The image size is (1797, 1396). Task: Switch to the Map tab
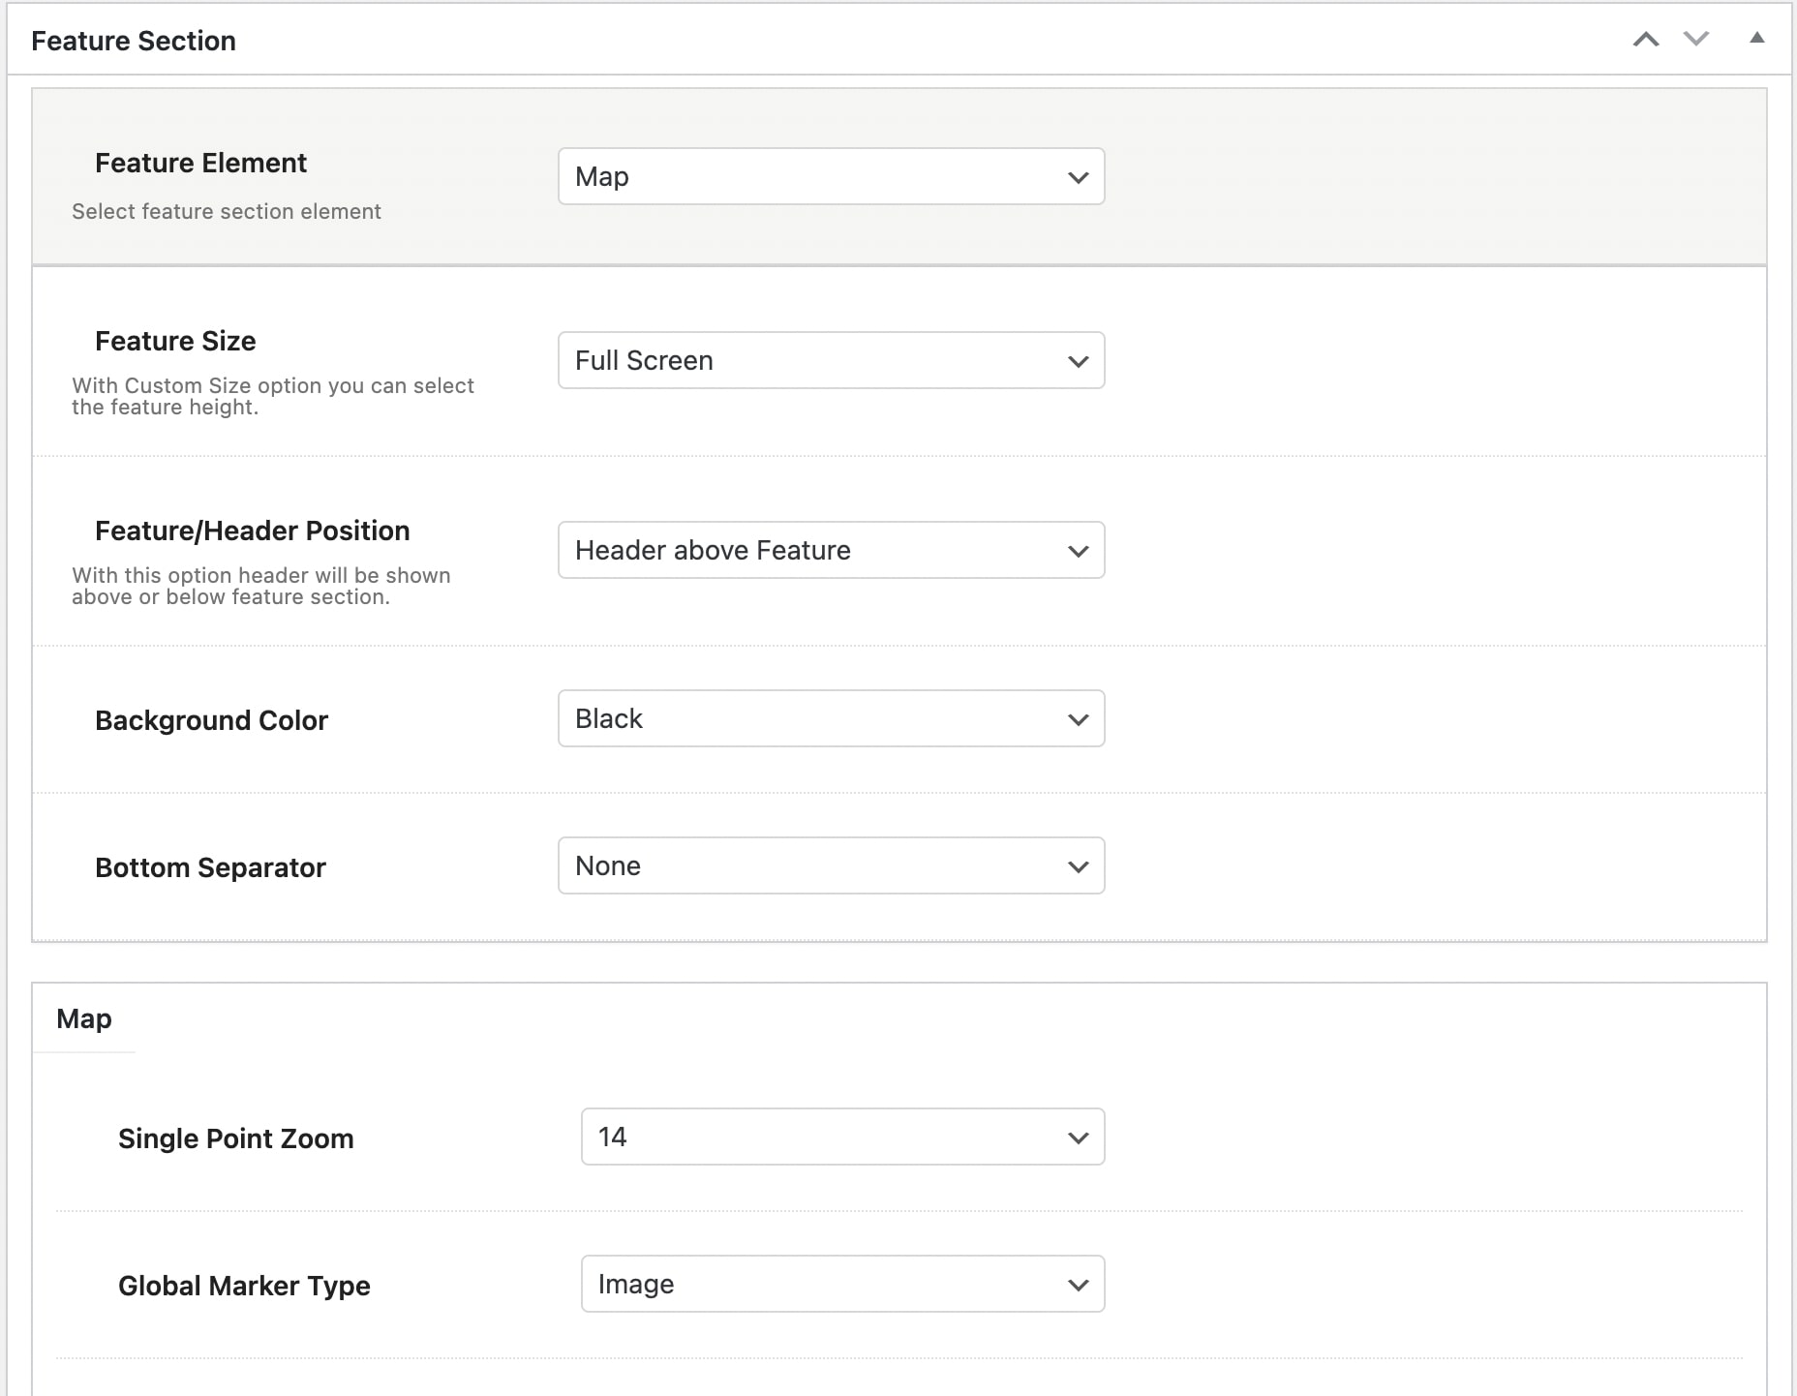click(x=84, y=1018)
